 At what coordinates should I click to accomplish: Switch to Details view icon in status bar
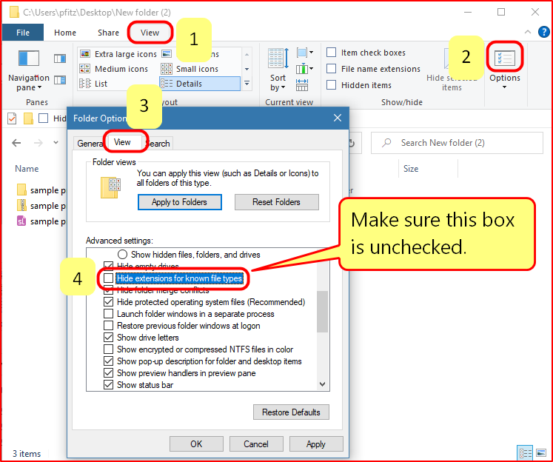pyautogui.click(x=525, y=453)
